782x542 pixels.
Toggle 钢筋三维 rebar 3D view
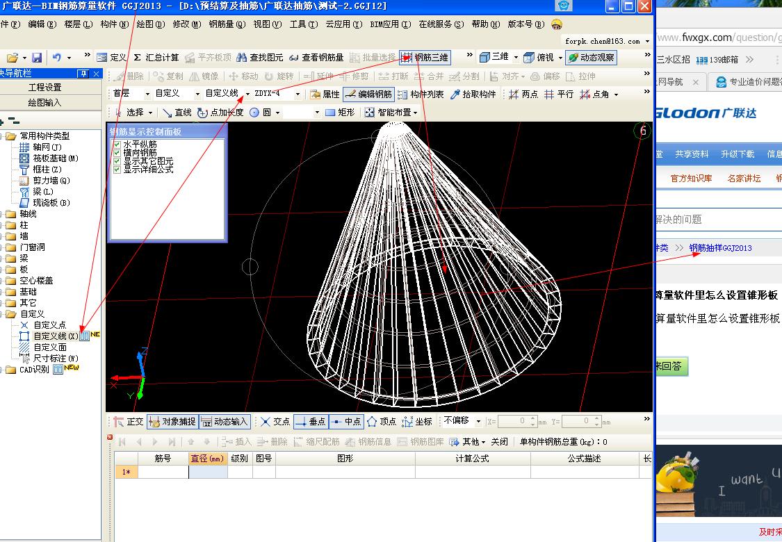tap(425, 58)
